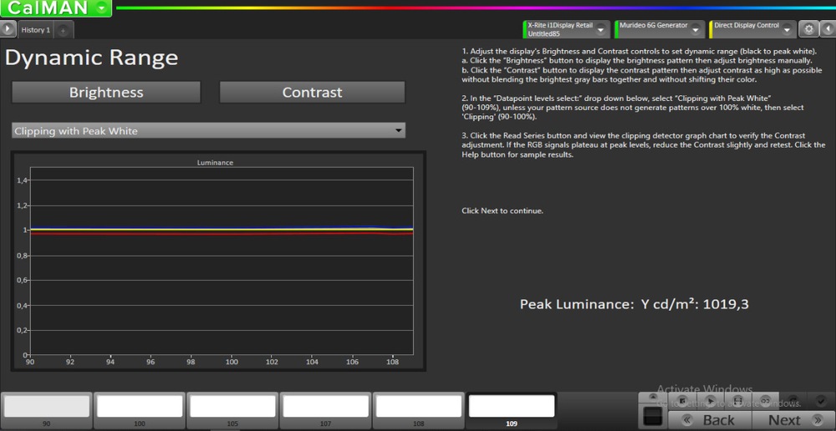Screen dimensions: 836x431
Task: Click the black color preview square
Action: coord(652,417)
